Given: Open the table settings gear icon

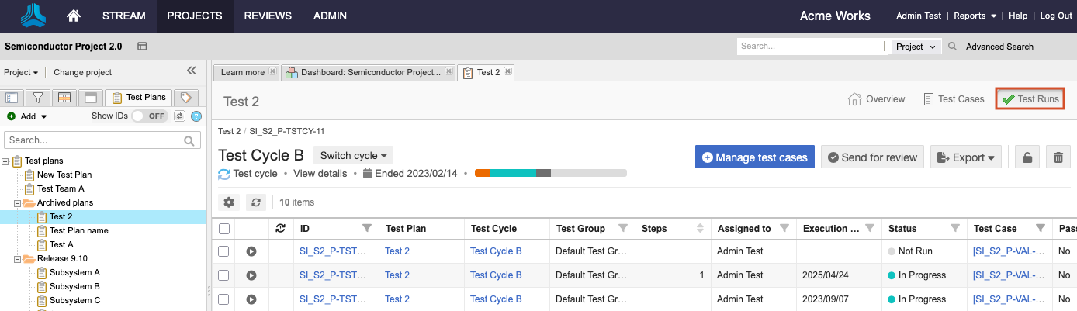Looking at the screenshot, I should [229, 202].
